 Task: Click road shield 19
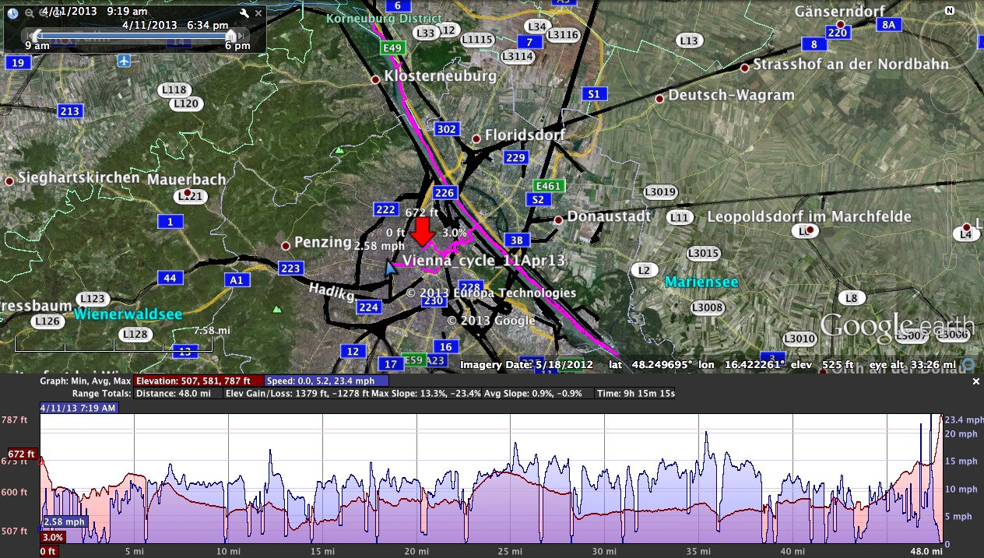pos(17,62)
